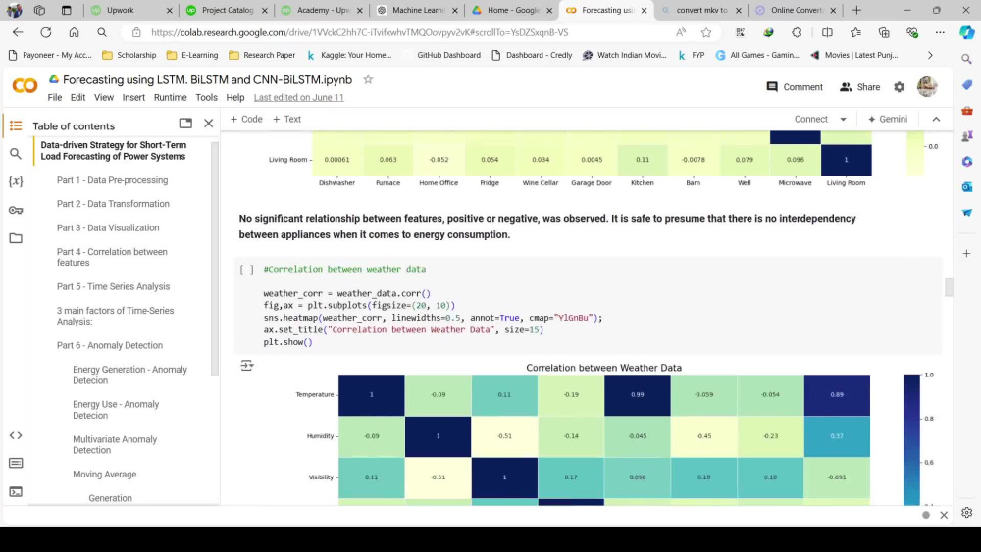Star the notebook title

point(368,79)
